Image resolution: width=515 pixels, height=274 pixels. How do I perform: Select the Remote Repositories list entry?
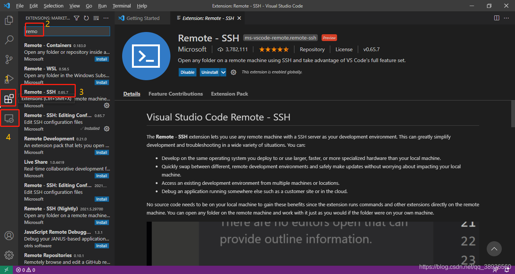click(x=66, y=259)
